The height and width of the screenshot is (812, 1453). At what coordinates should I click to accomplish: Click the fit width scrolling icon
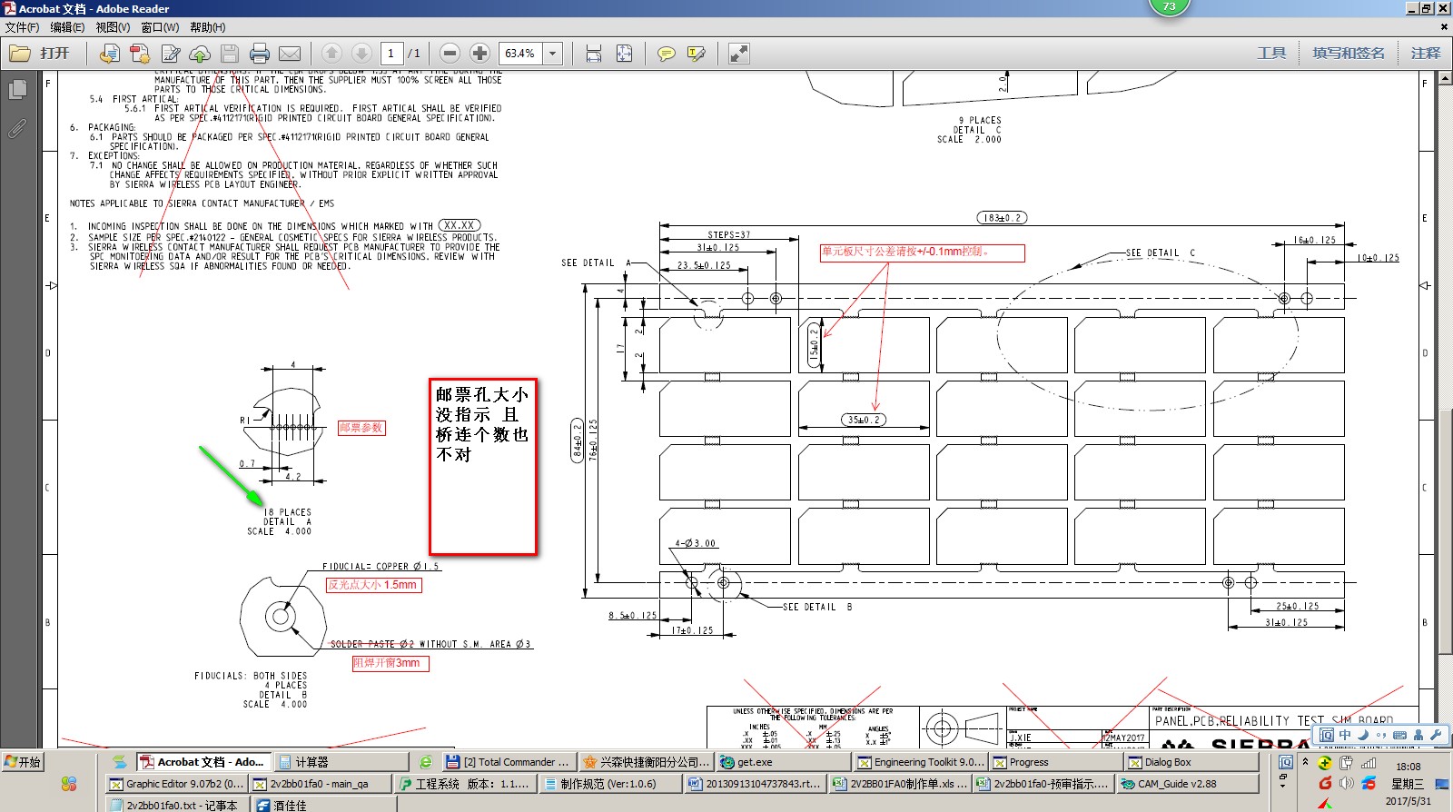coord(594,54)
